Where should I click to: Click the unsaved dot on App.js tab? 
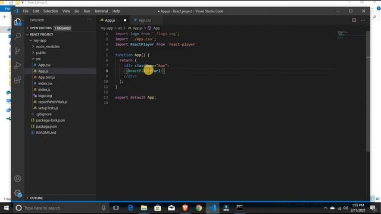coord(125,20)
